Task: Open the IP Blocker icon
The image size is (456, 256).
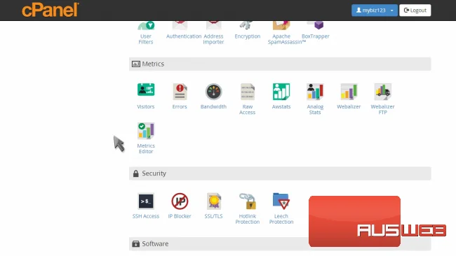Action: [180, 201]
